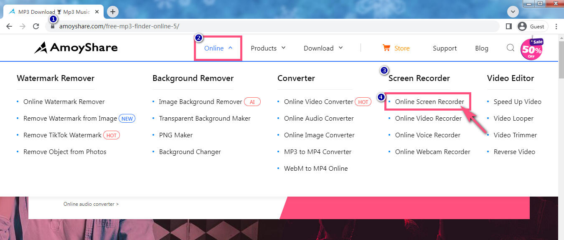Open Online Video Recorder

tap(428, 118)
